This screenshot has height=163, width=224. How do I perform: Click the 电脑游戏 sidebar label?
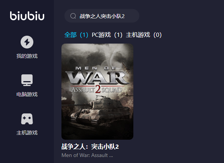[x=27, y=94]
